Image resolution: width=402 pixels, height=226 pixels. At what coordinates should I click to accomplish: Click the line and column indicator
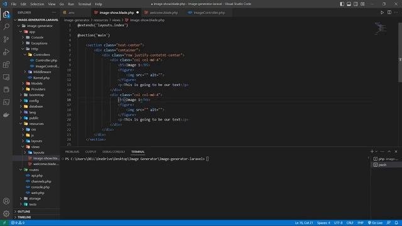(304, 223)
